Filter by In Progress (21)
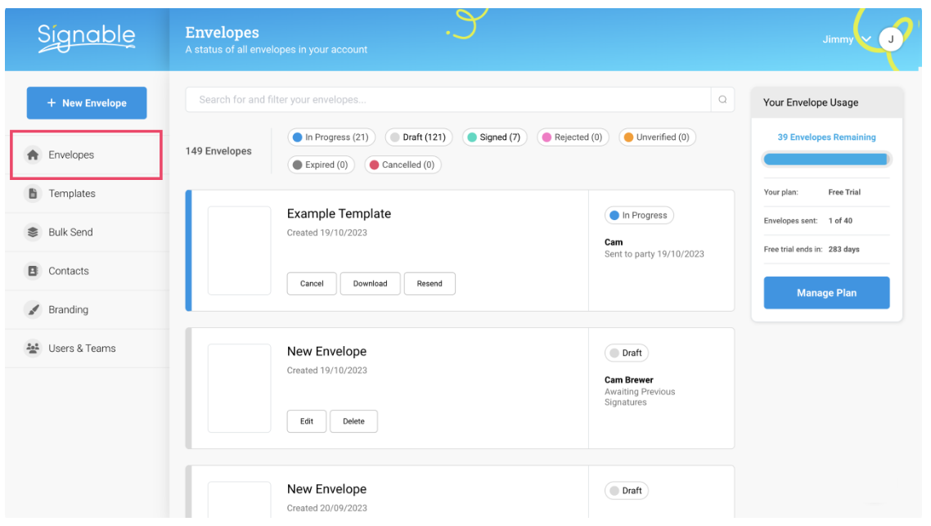 (331, 137)
